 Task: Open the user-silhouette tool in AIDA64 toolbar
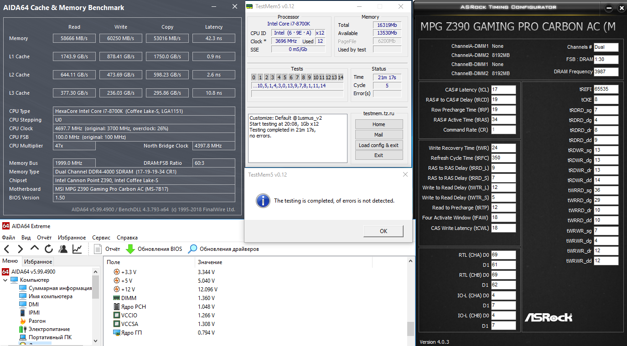[63, 249]
